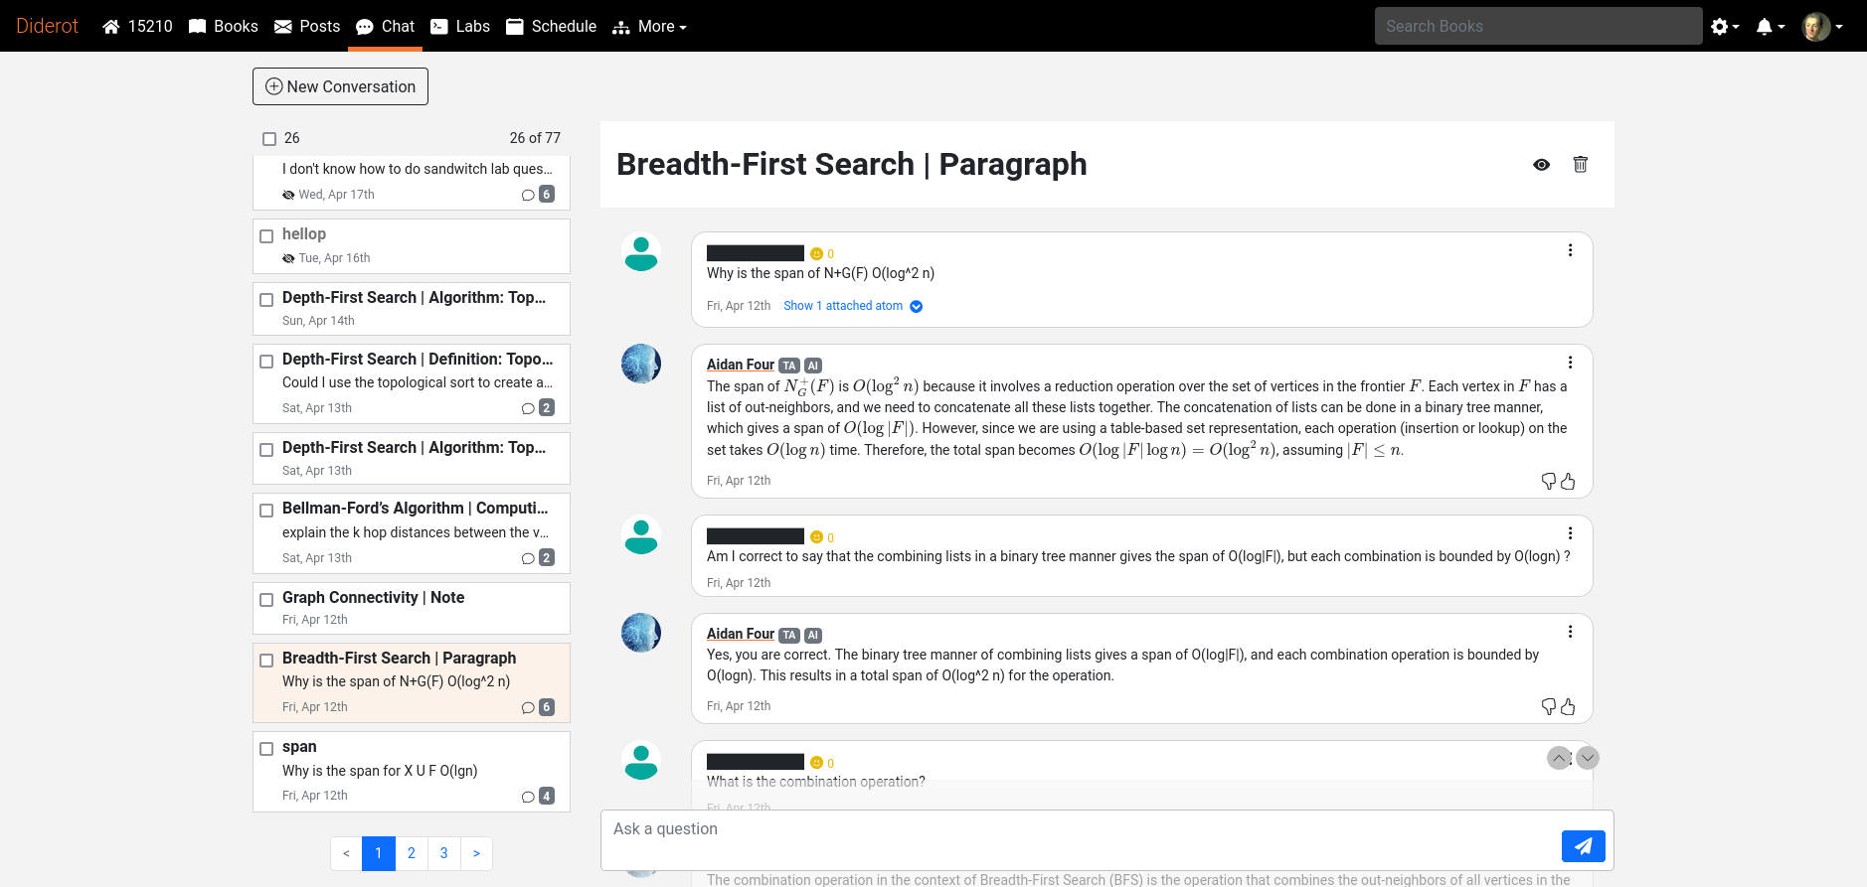1867x887 pixels.
Task: Expand the More navigation dropdown
Action: coord(650,27)
